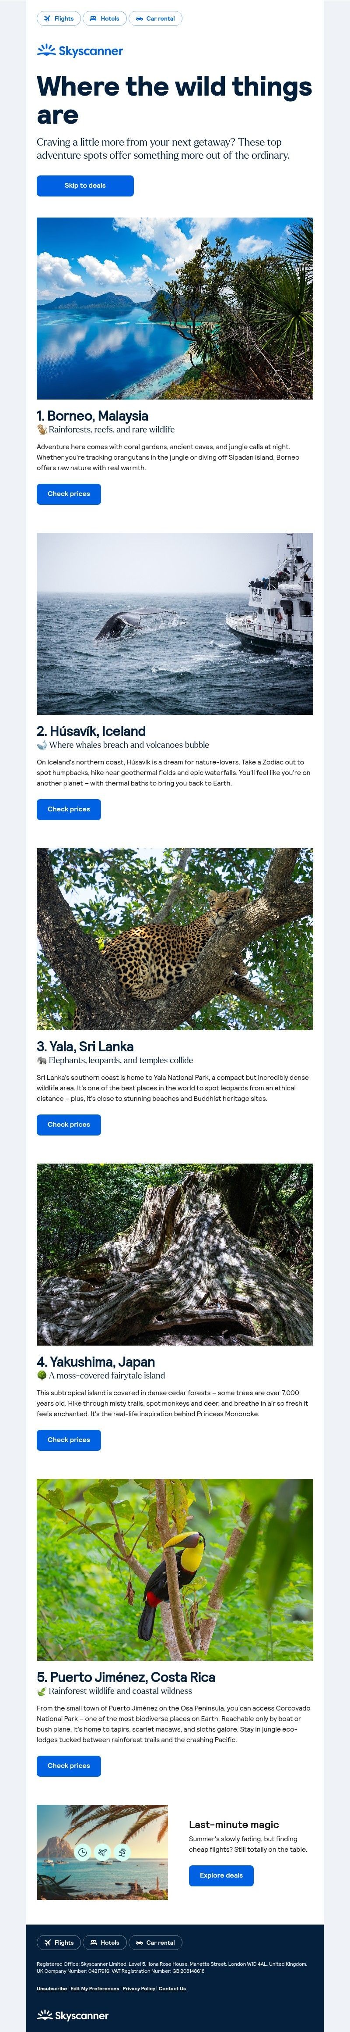Open the Flights tab in the header
Viewport: 350px width, 2032px height.
click(x=58, y=18)
